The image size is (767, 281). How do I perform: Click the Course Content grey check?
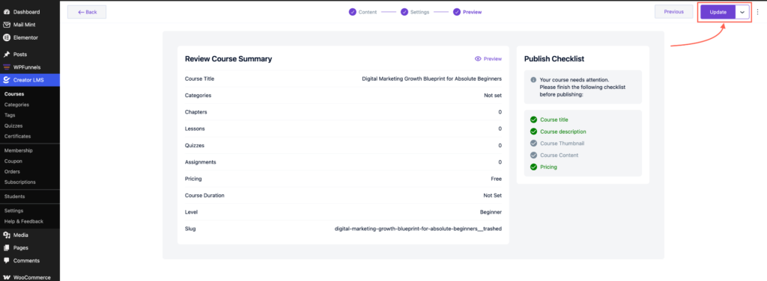[533, 155]
